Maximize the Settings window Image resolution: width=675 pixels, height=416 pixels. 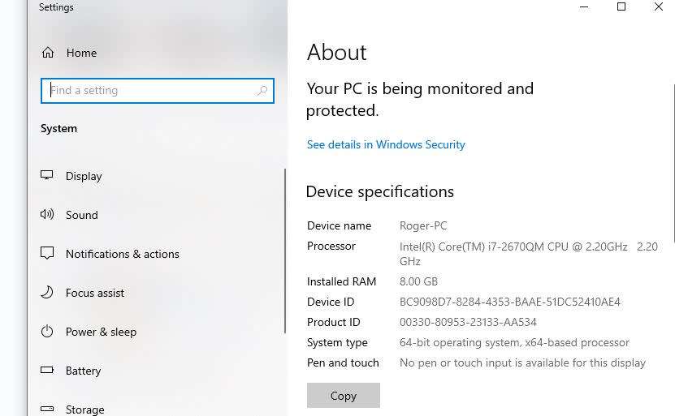[x=621, y=6]
